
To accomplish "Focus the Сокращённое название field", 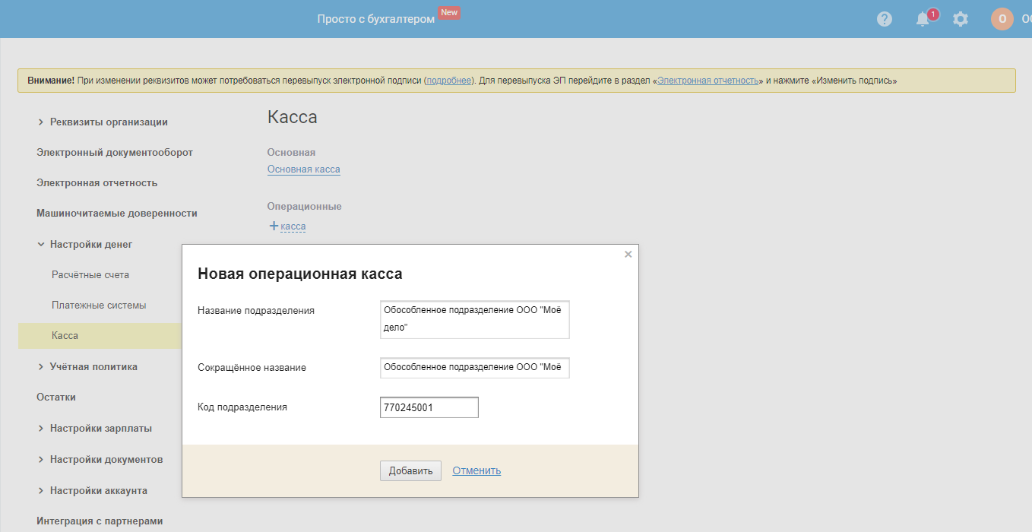I will pyautogui.click(x=474, y=368).
